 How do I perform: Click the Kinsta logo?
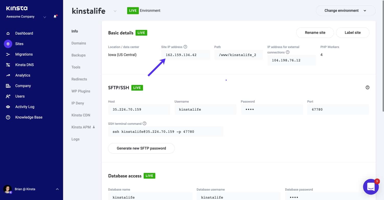point(17,8)
